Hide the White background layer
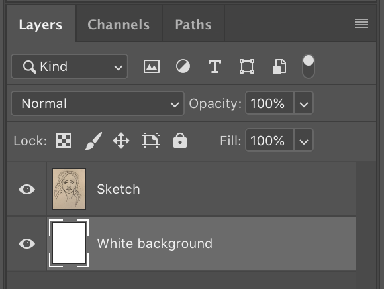The width and height of the screenshot is (384, 289). 27,244
